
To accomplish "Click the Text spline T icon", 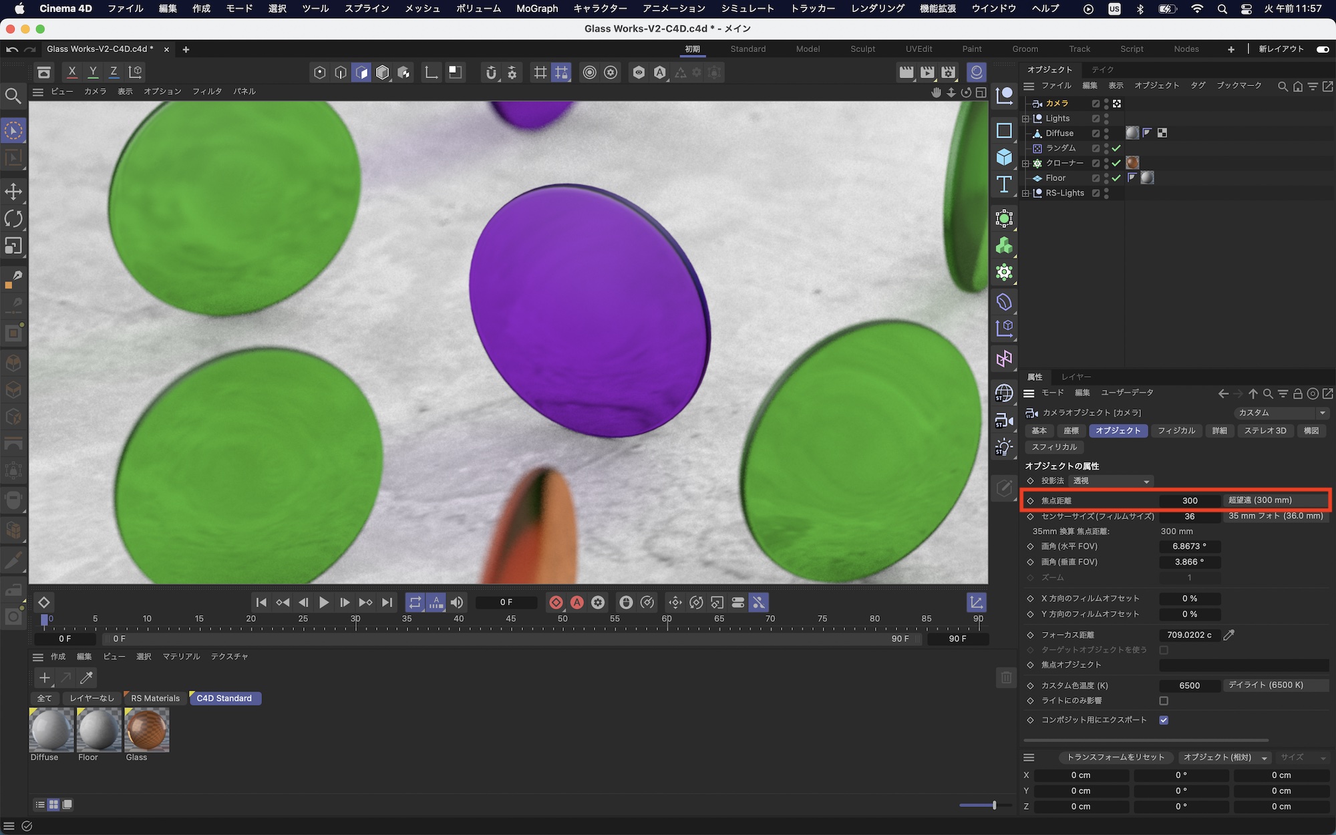I will click(x=1004, y=184).
